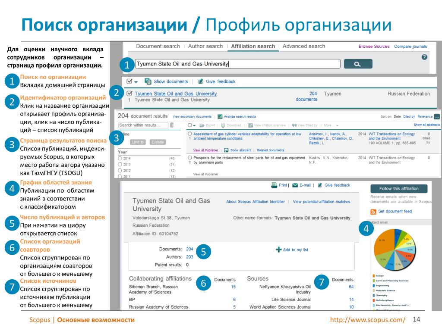Image resolution: width=442 pixels, height=331 pixels.
Task: Switch to Advanced search tab
Action: (x=303, y=46)
